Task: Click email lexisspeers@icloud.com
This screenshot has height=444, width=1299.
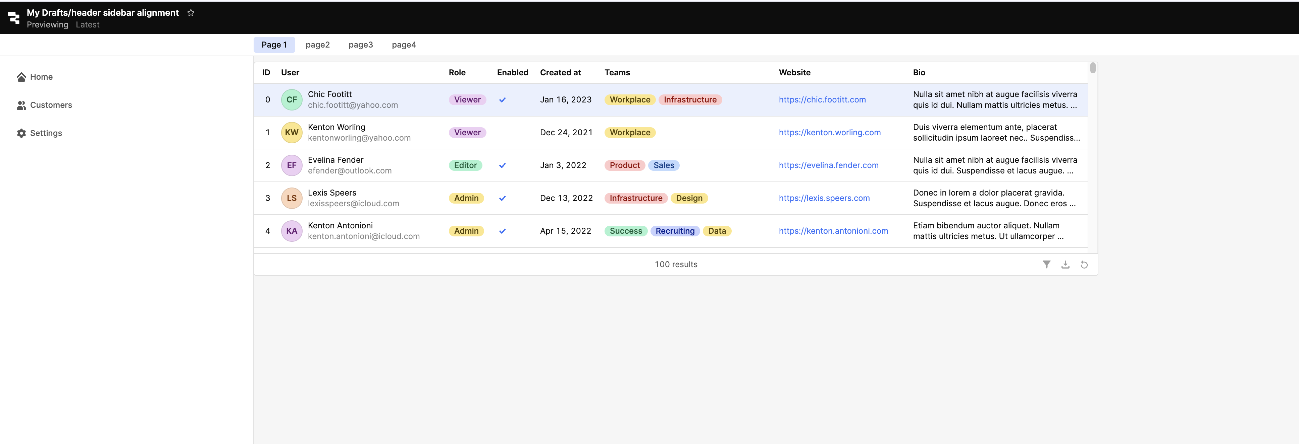Action: click(353, 203)
